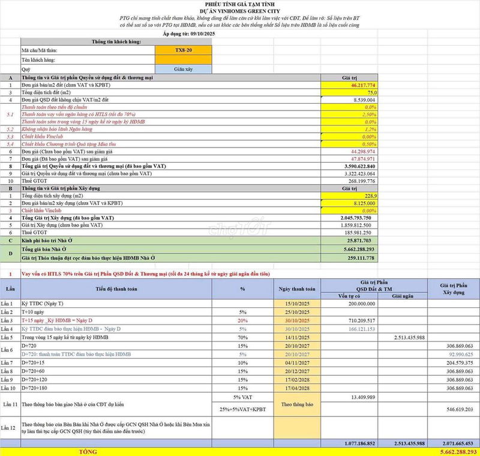Select the orange TX8-20 unit code cell
480x456 pixels.
point(183,51)
